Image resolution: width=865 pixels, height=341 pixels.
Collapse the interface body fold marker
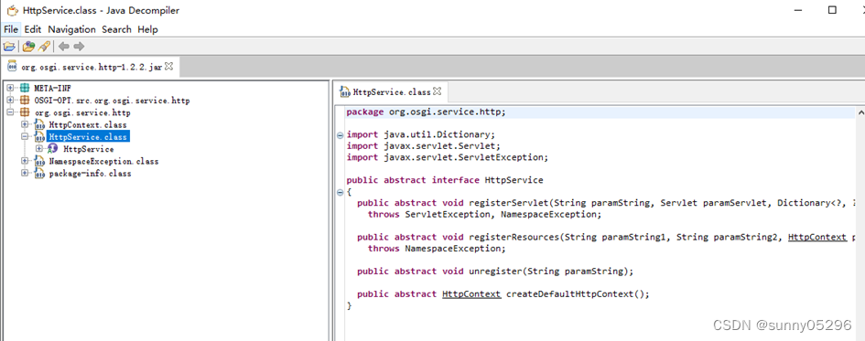(340, 192)
